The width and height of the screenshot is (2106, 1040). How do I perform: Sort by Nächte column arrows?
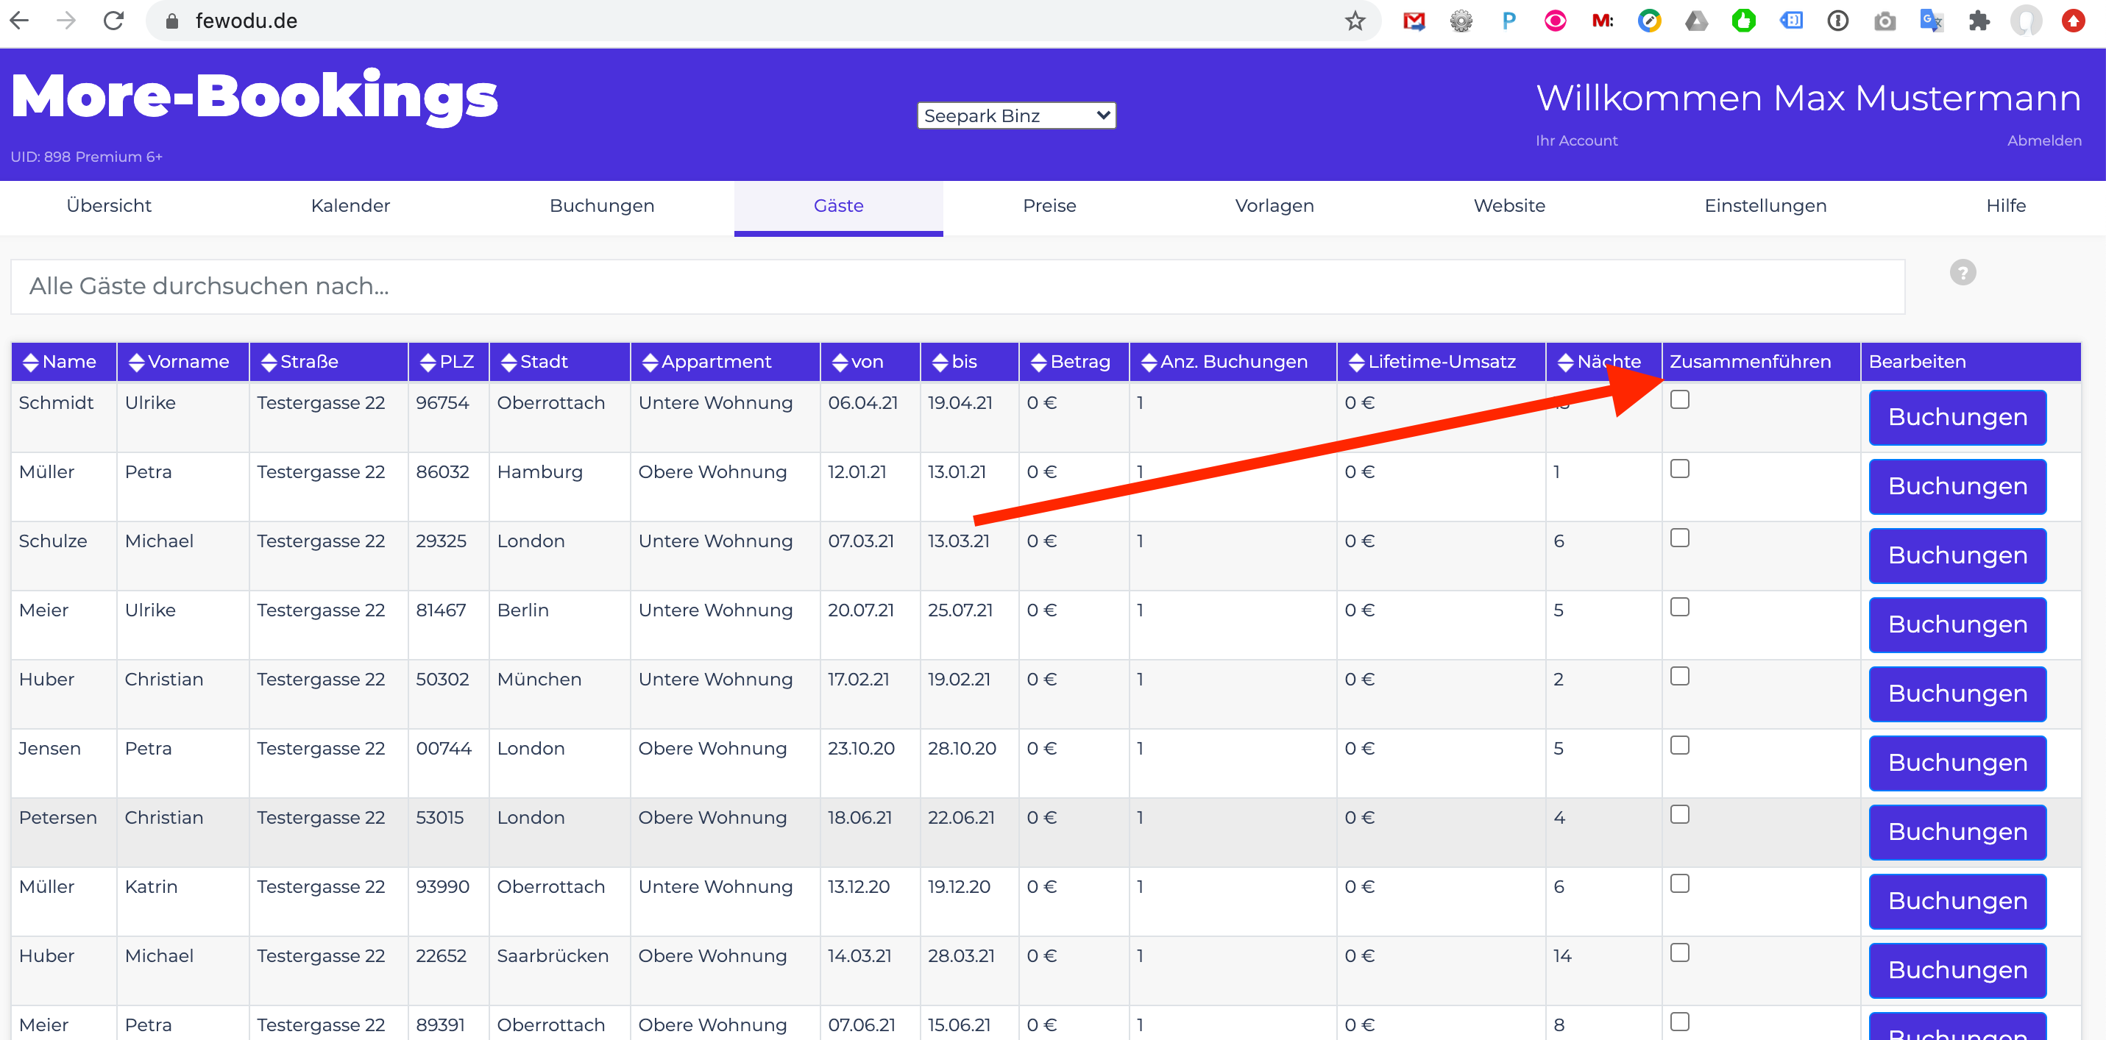pos(1565,362)
